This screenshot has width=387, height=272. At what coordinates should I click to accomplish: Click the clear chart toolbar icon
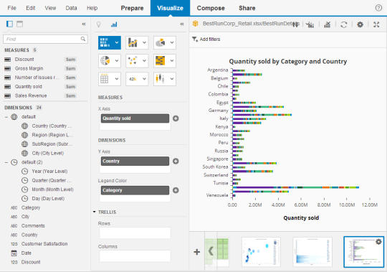pyautogui.click(x=328, y=24)
